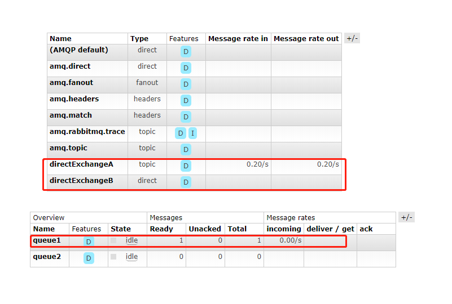Click the I badge for amq.rabbitmq.trace
Screen dimensions: 452x304
(192, 133)
